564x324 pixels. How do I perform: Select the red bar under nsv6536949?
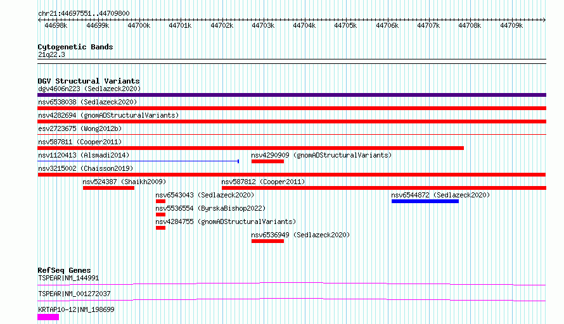267,241
